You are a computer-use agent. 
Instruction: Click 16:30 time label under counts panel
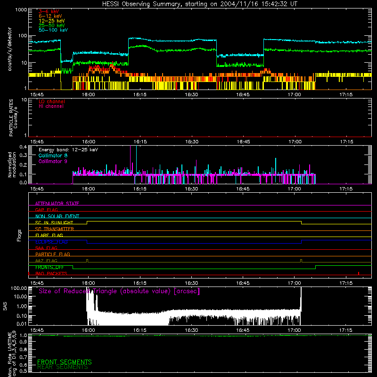[x=191, y=95]
